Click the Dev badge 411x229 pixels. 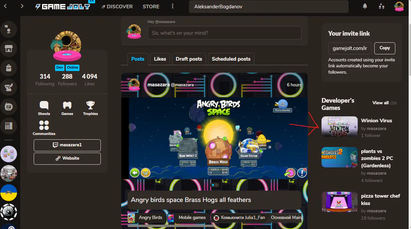60,68
